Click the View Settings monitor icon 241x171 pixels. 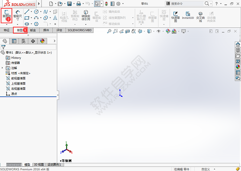(184, 31)
